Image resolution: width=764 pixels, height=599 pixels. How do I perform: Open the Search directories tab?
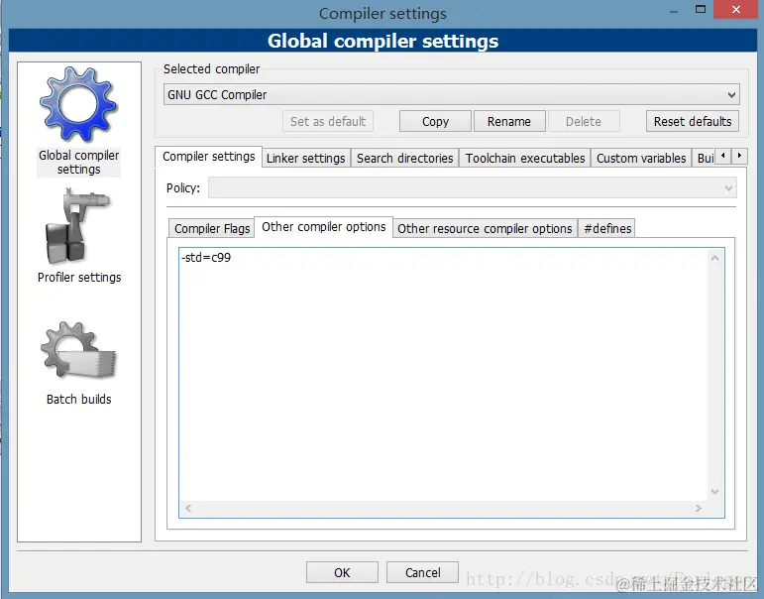(405, 158)
